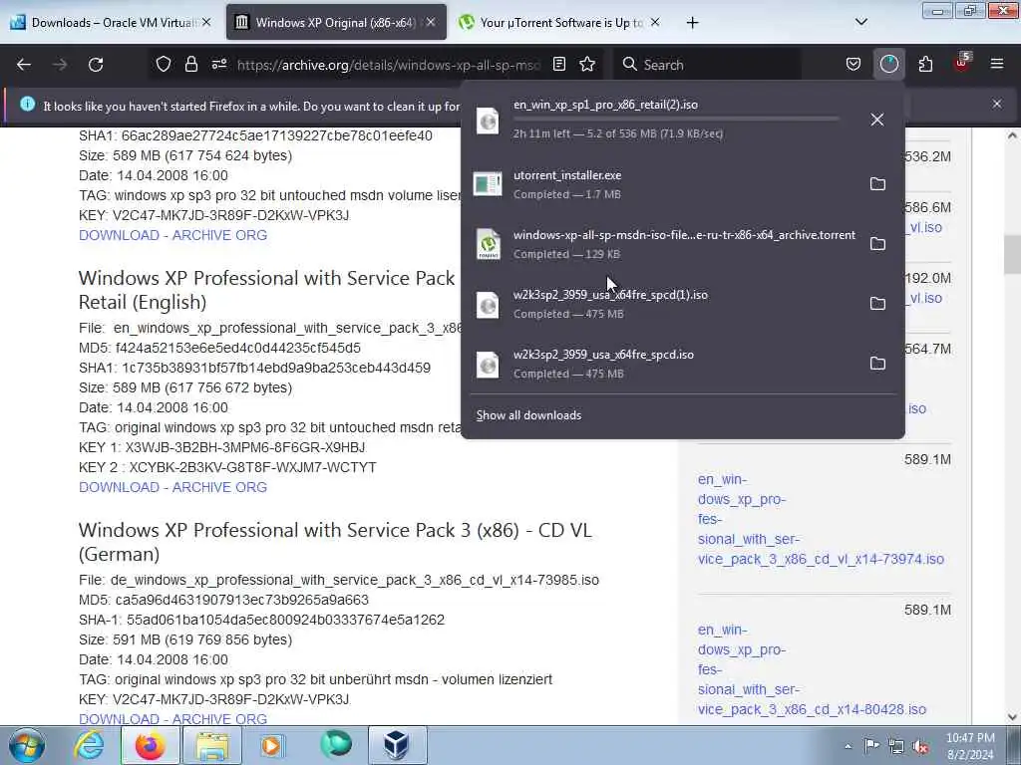Click the forward navigation arrow
Image resolution: width=1021 pixels, height=765 pixels.
pos(60,65)
